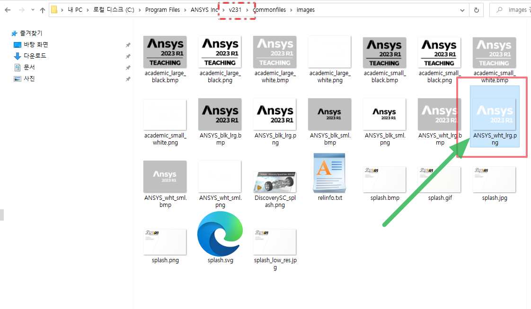Select splash.svg Edge icon file
Viewport: 531px width, 309px height.
click(220, 237)
